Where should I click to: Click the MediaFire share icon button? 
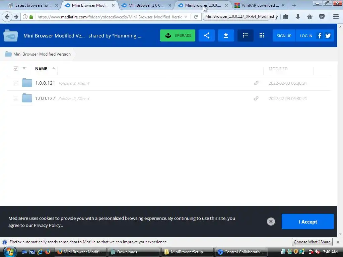click(206, 35)
